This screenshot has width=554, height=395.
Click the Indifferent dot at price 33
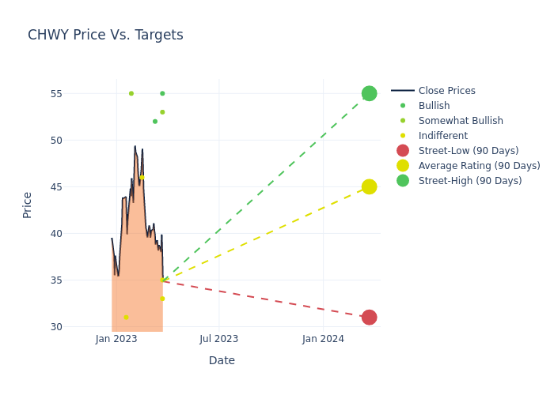(162, 299)
